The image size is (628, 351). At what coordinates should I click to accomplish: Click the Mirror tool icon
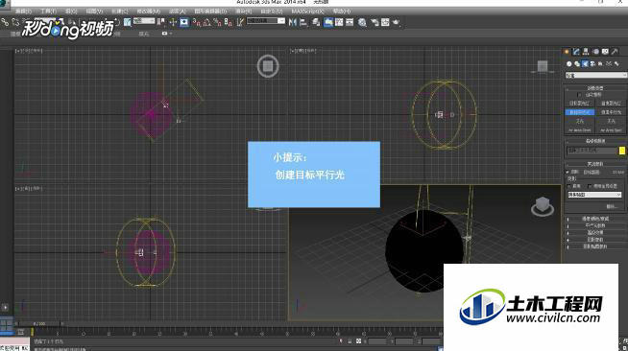click(x=293, y=22)
